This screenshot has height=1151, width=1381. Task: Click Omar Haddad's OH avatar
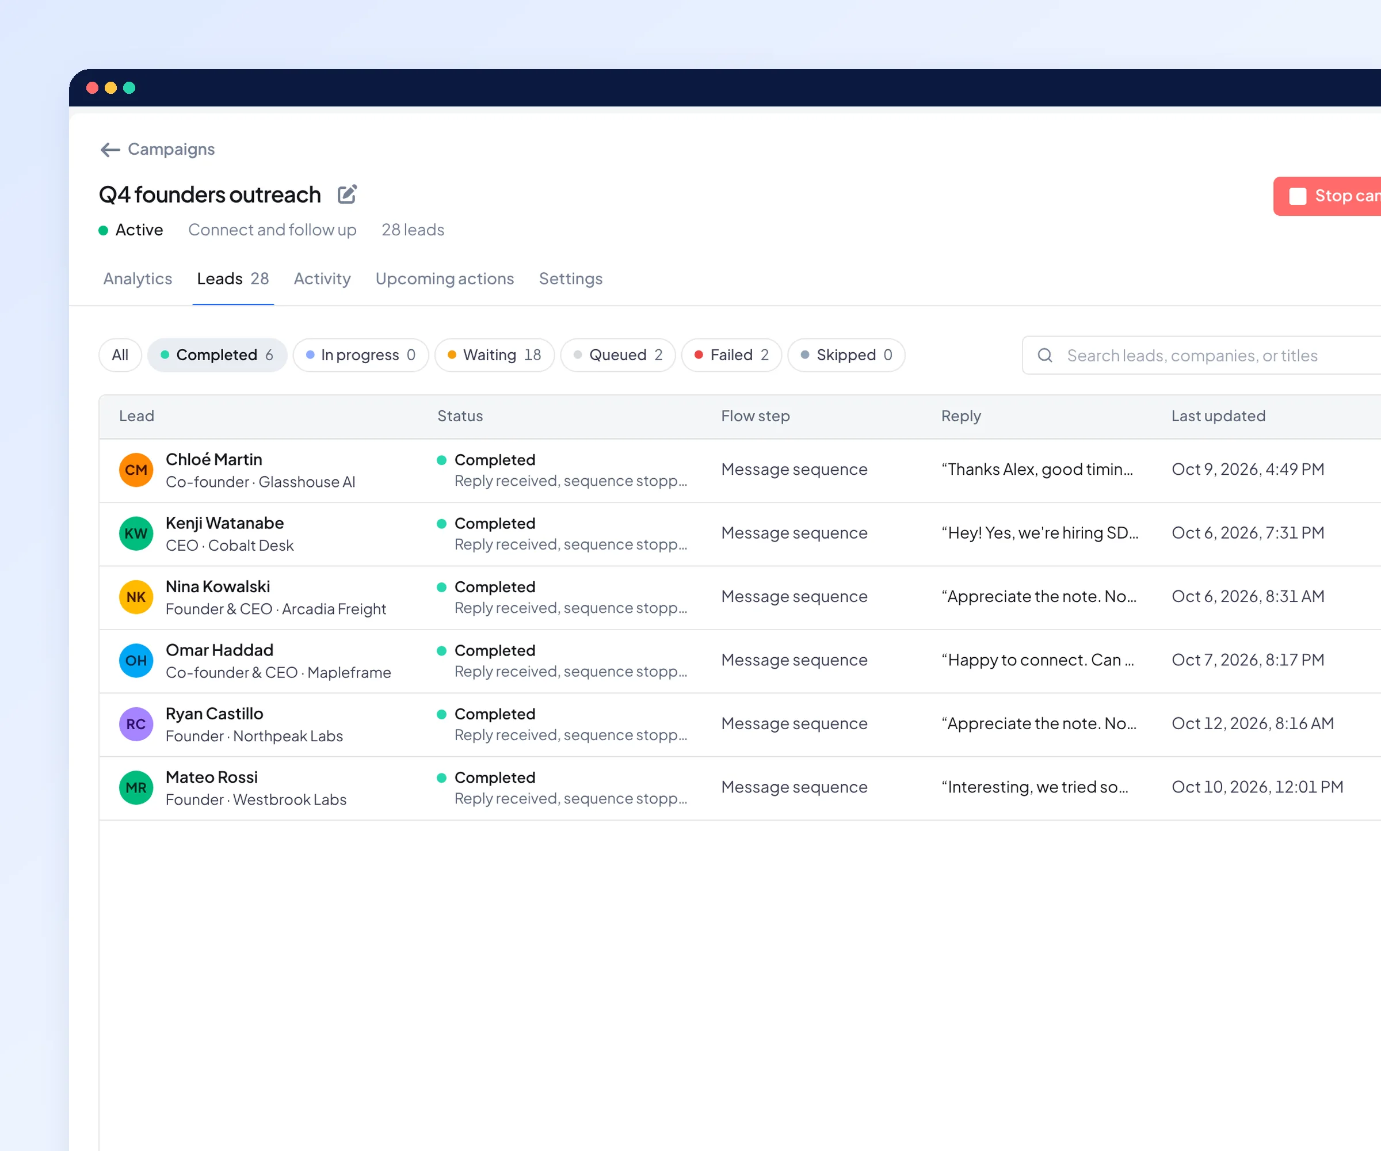click(136, 660)
